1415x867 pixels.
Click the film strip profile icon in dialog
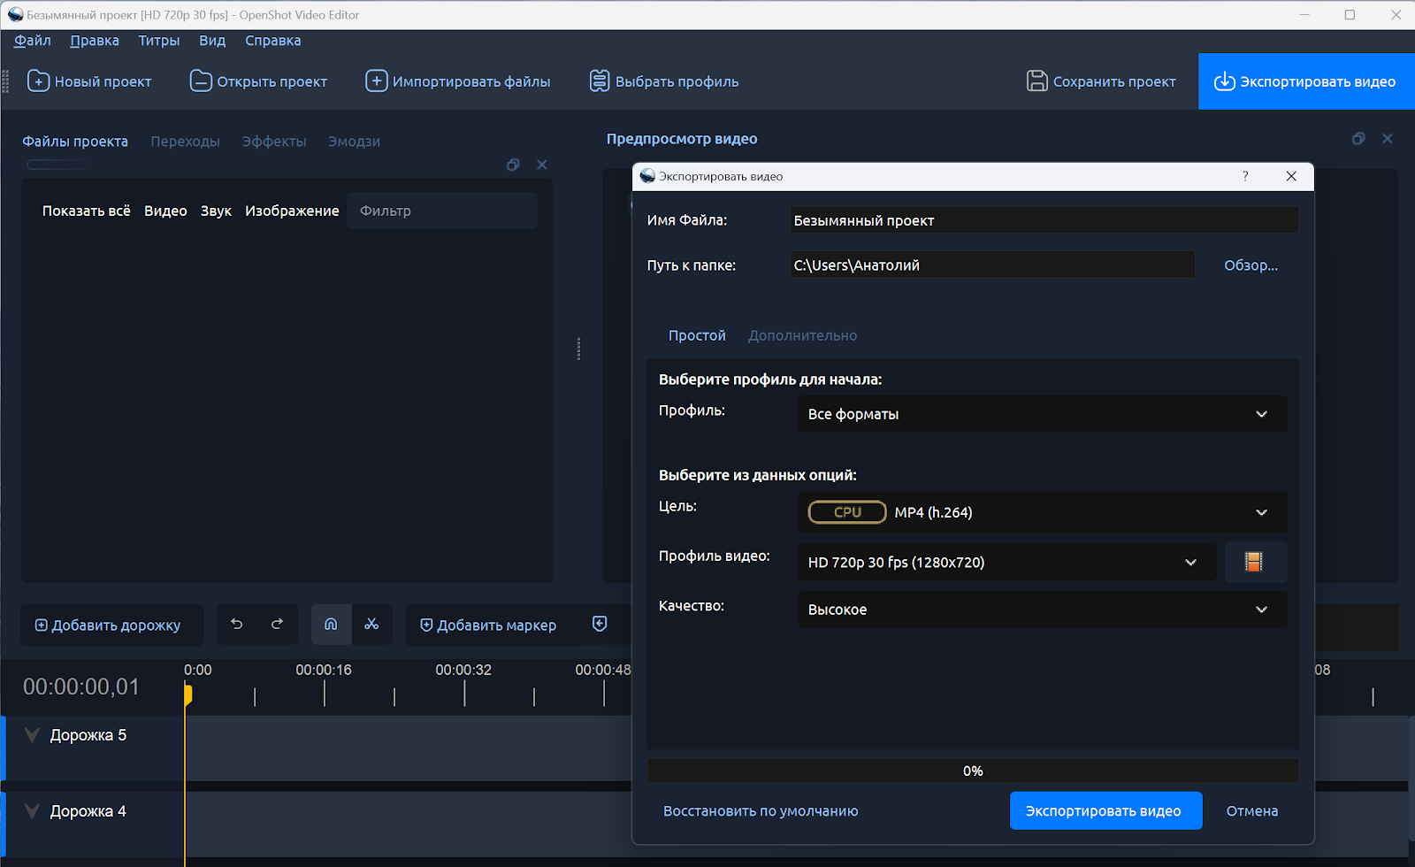click(x=1254, y=562)
